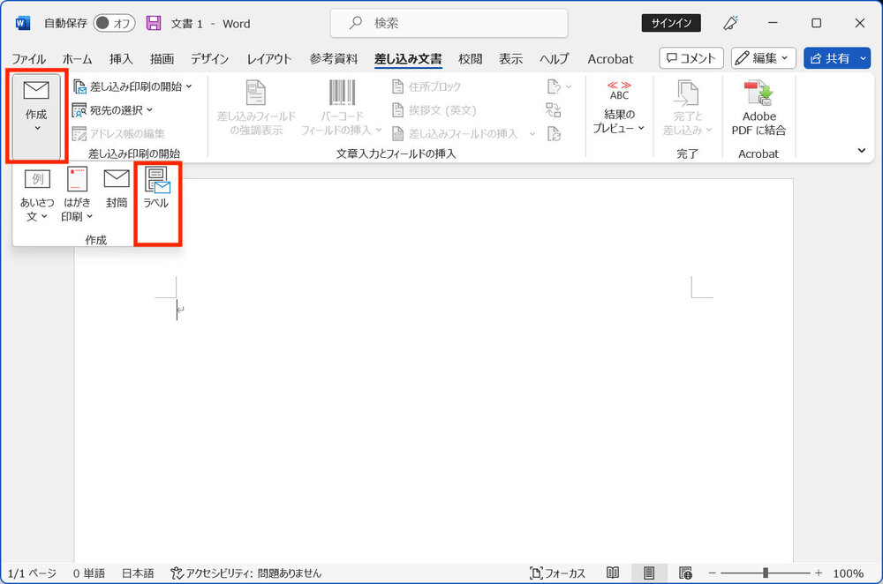Image resolution: width=883 pixels, height=584 pixels.
Task: Click the 100% zoom level
Action: [848, 573]
